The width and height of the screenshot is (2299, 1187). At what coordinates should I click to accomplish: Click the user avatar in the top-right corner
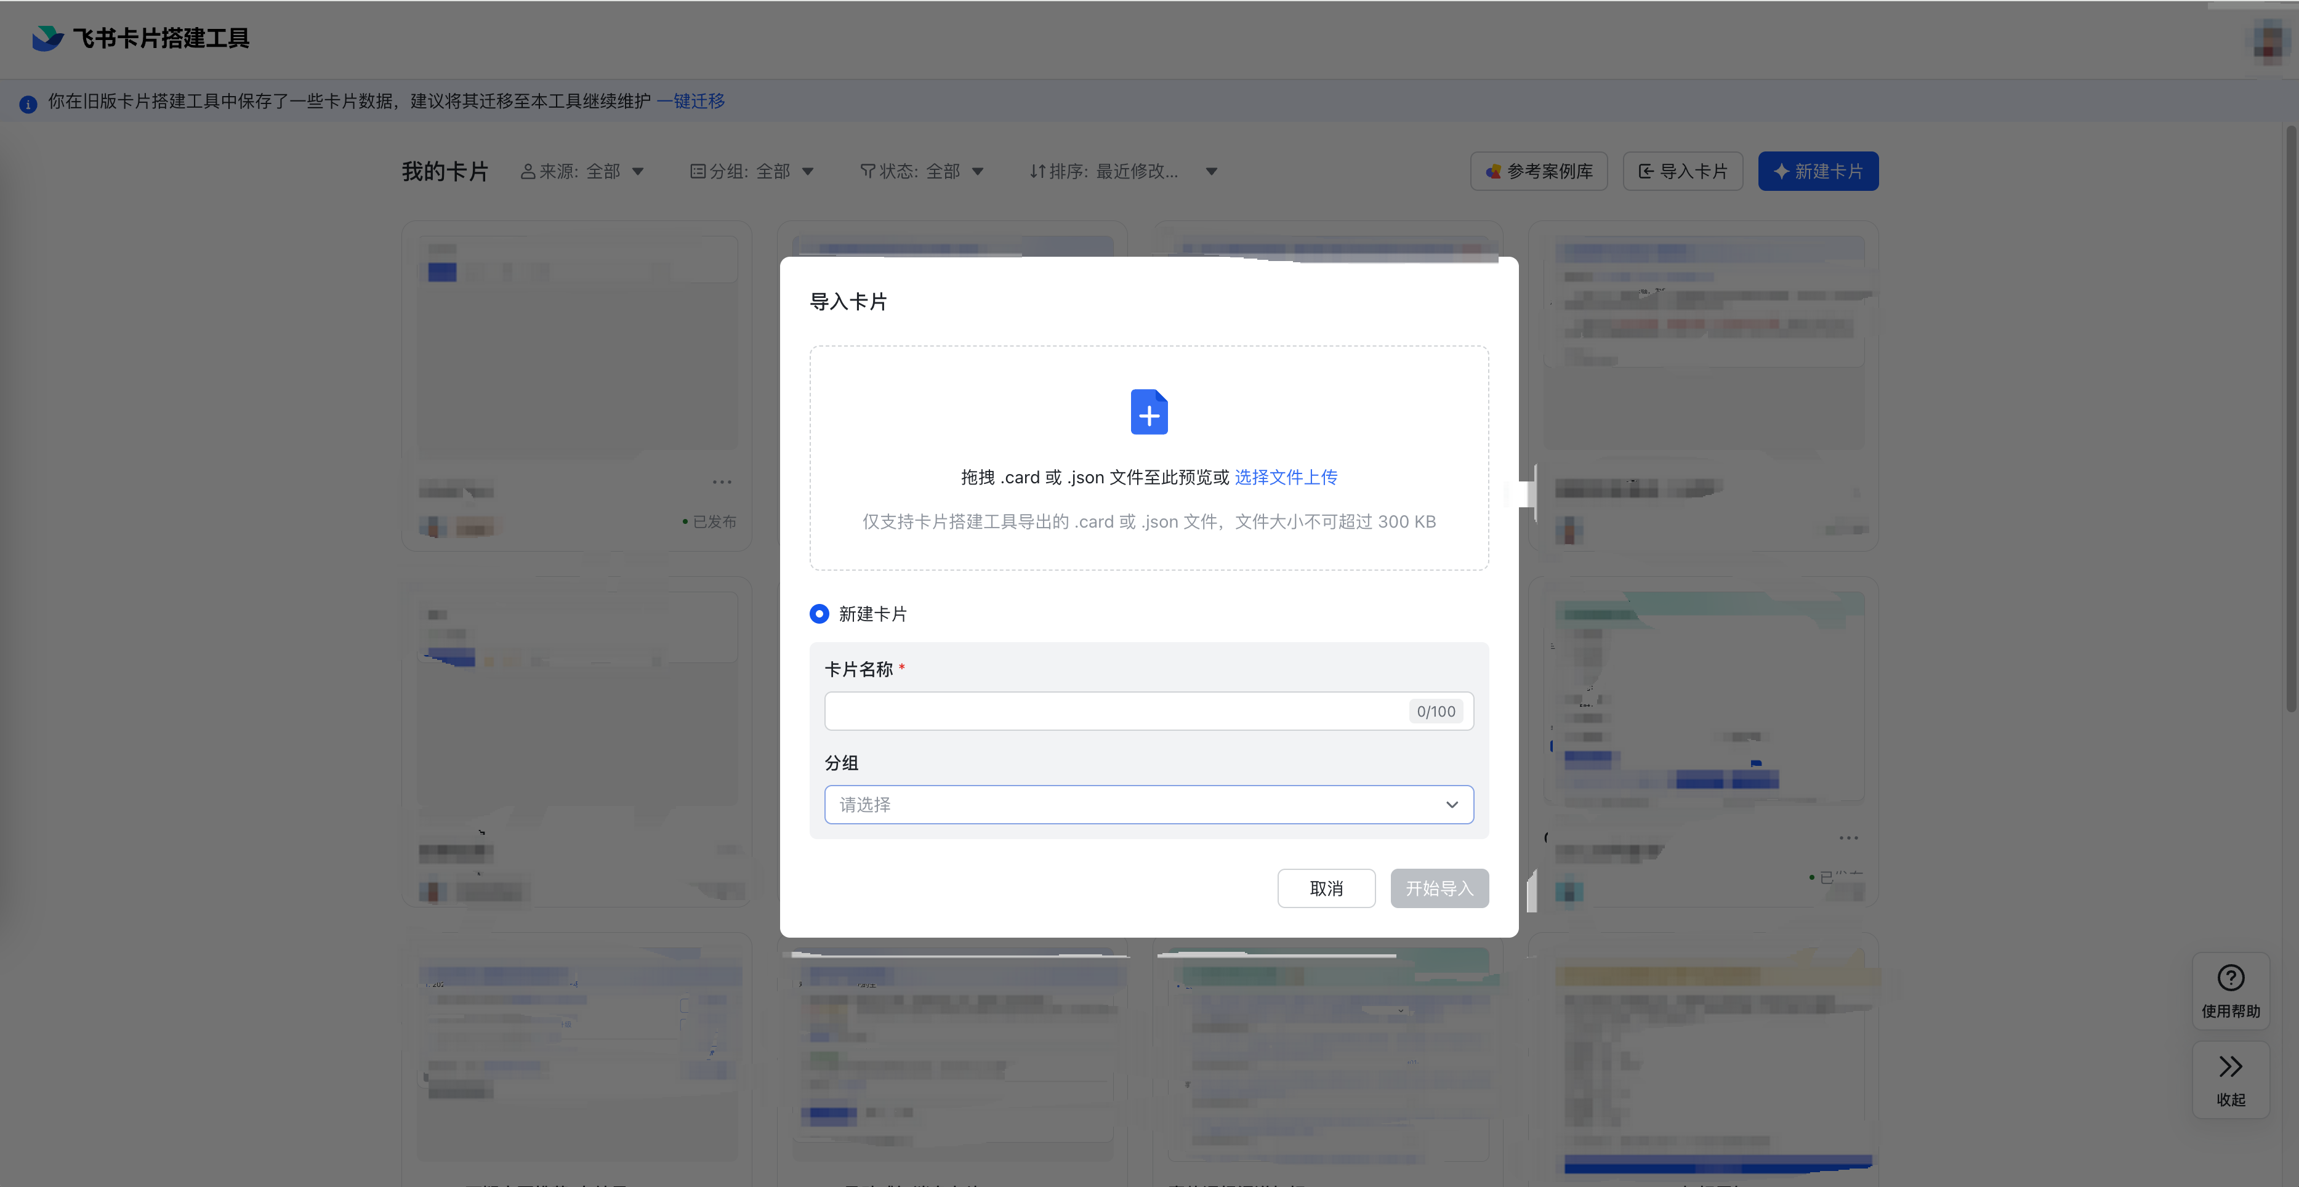pos(2268,39)
